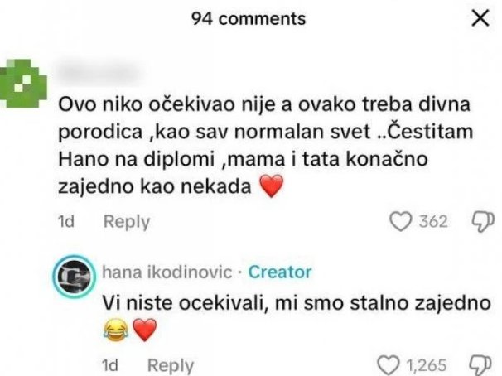
Task: Click the laughing emoji in hana's reply
Action: point(113,332)
